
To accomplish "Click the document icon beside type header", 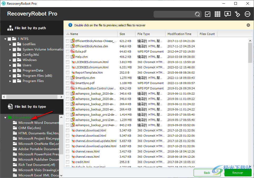I will pos(10,106).
